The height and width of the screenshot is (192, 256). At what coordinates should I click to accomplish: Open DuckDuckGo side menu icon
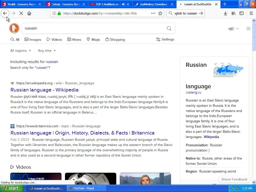(x=248, y=28)
